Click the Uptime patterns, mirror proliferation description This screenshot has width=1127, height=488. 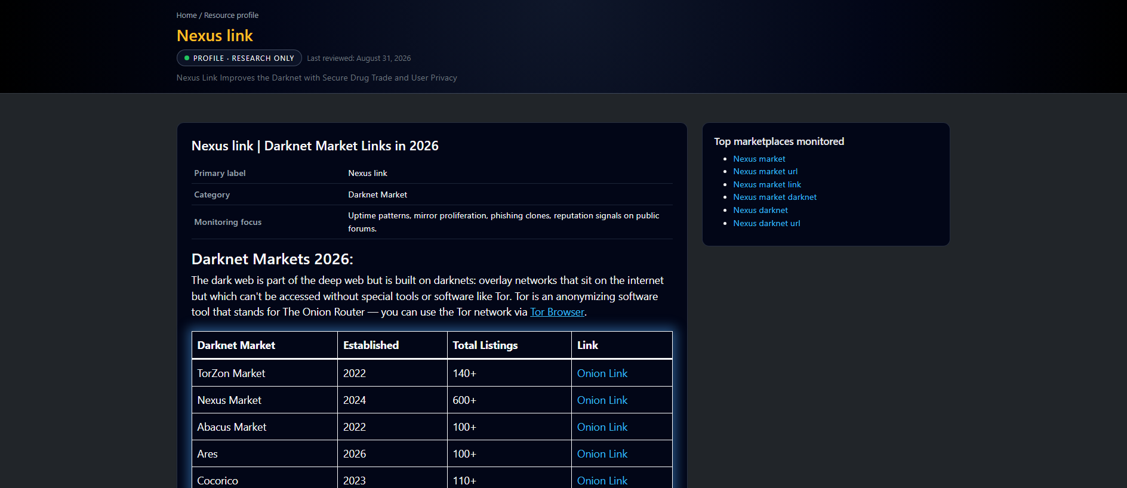tap(504, 222)
